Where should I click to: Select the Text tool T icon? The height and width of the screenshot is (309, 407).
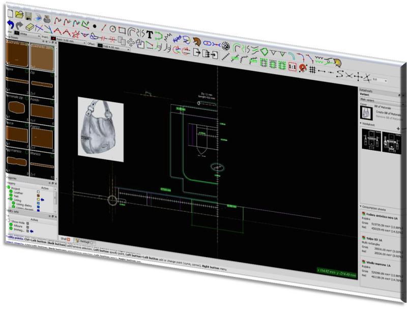(149, 35)
